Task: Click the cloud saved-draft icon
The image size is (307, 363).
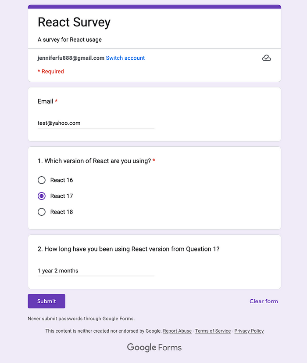Action: 266,58
